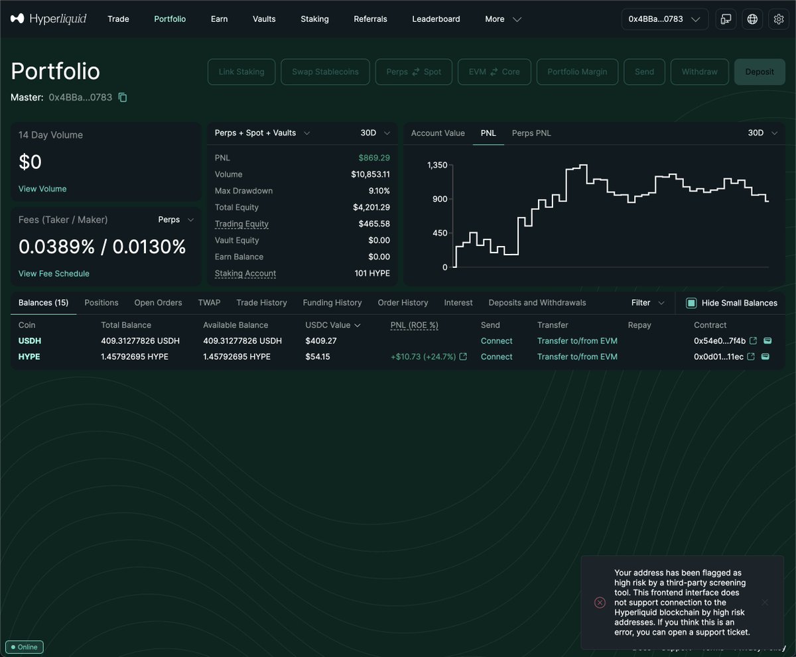796x657 pixels.
Task: Open the View Fee Schedule link
Action: [54, 274]
